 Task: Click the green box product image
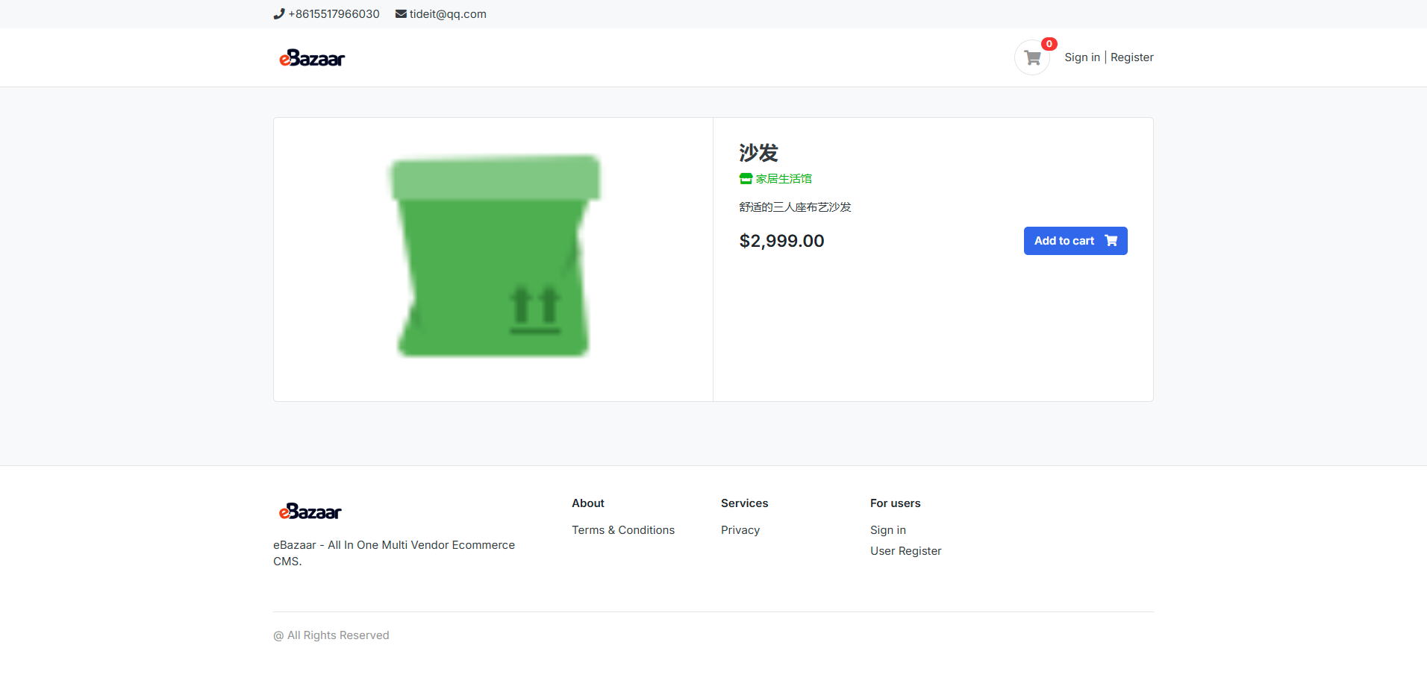[x=493, y=257]
